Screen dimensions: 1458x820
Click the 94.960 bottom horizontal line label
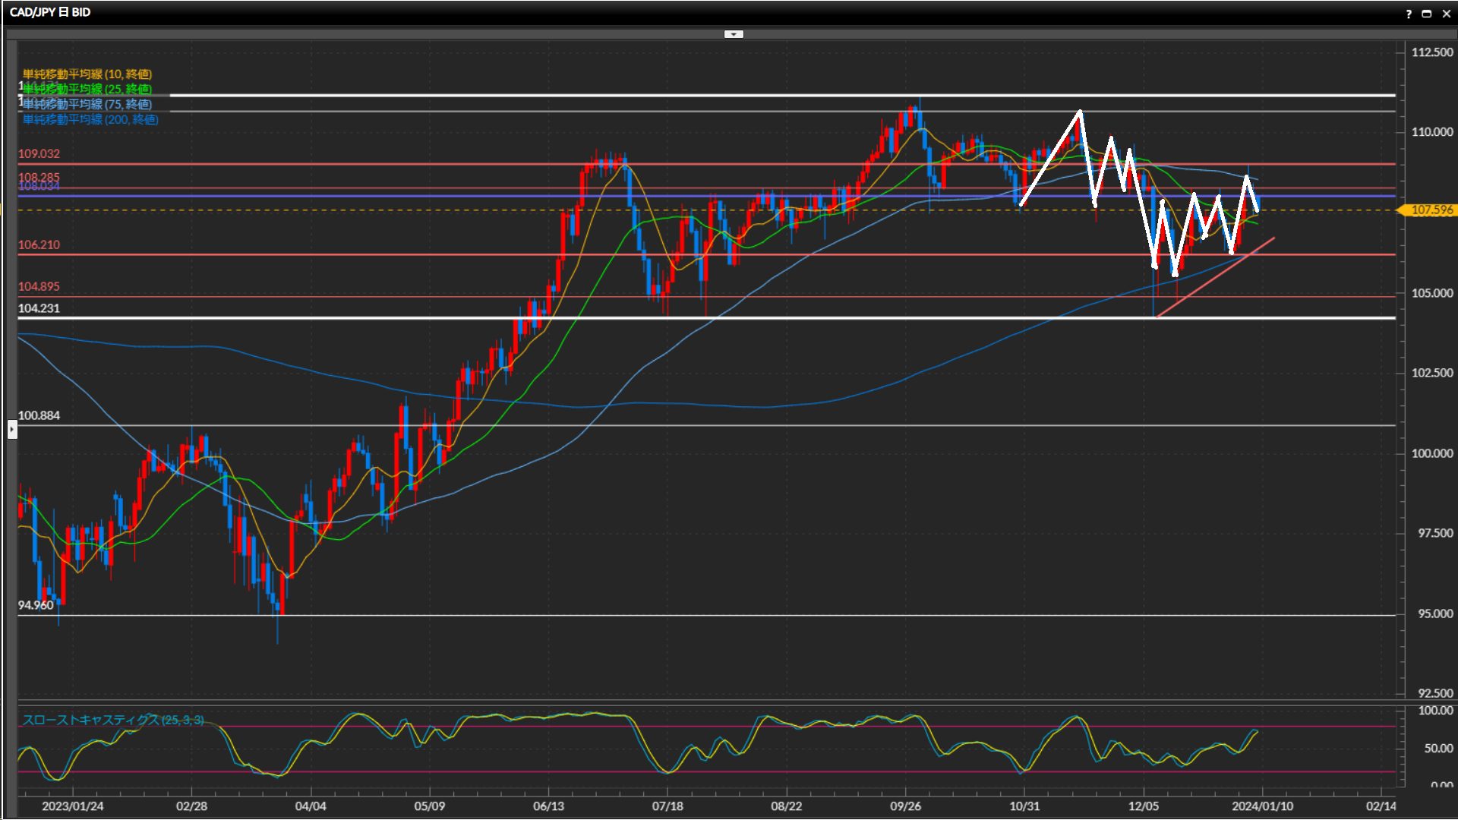pyautogui.click(x=36, y=605)
